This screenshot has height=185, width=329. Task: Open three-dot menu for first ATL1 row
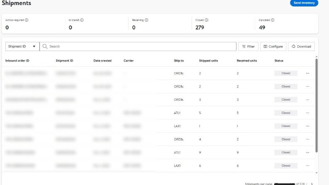(307, 113)
